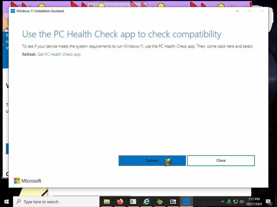Click the heading Use the PC Health Check app
This screenshot has height=207, width=277.
point(122,34)
